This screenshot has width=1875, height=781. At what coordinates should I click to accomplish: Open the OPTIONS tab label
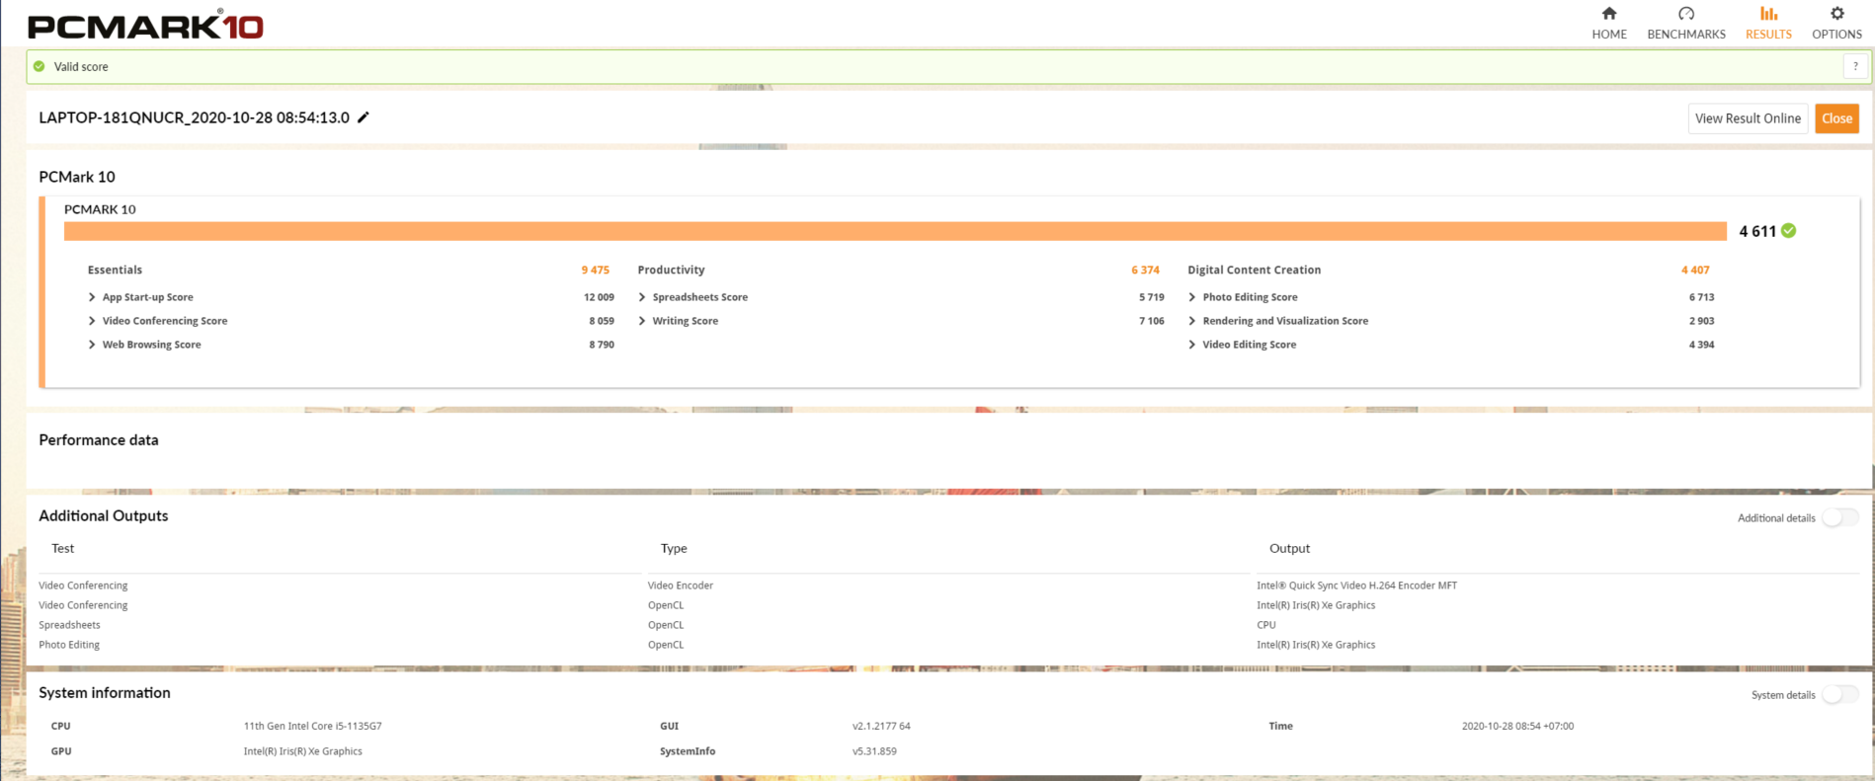[1836, 35]
